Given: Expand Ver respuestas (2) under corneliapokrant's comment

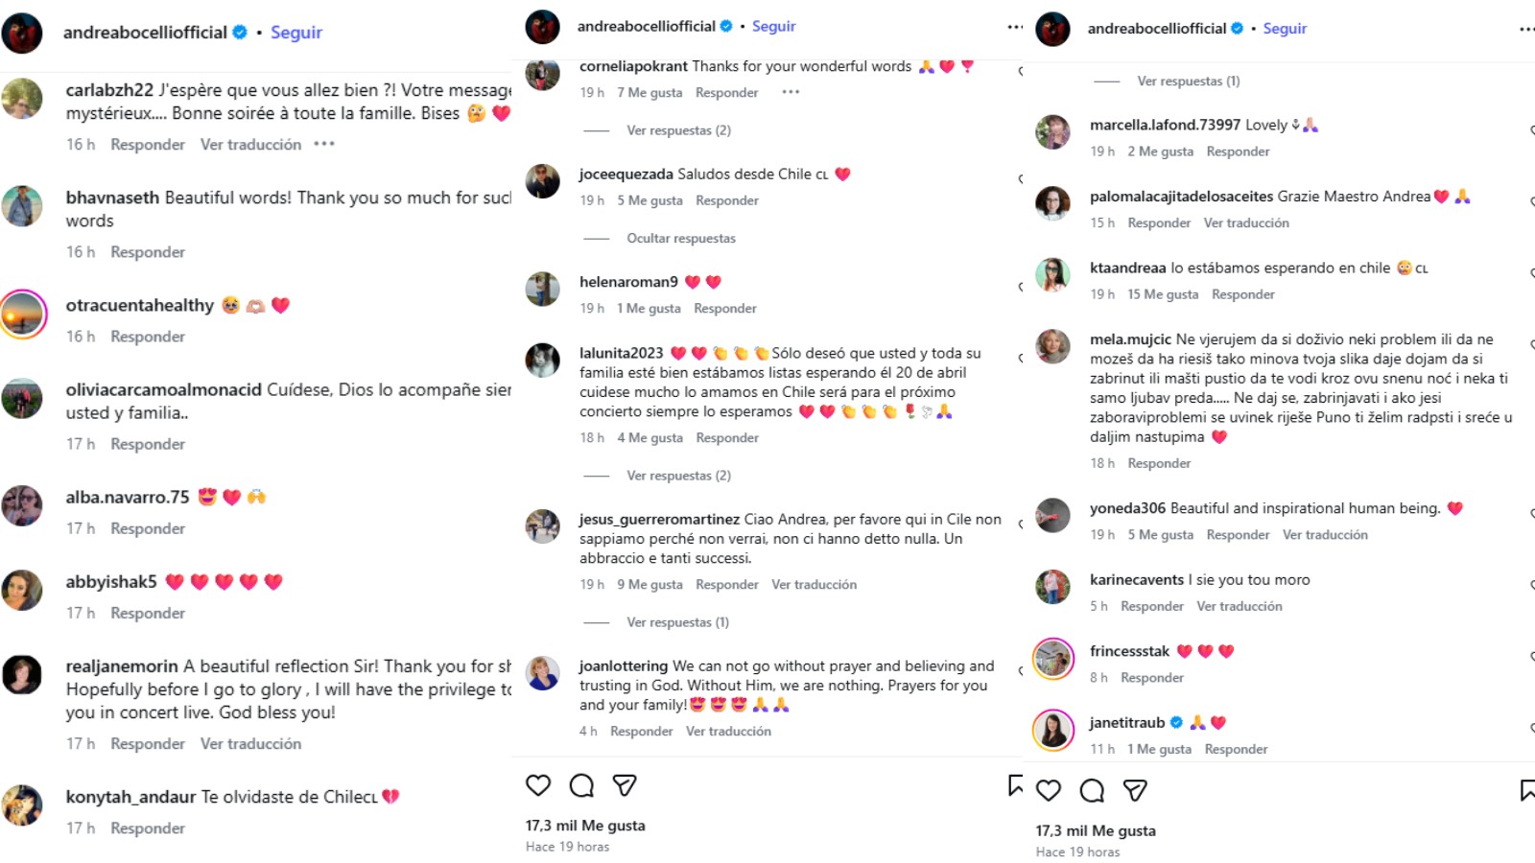Looking at the screenshot, I should [x=678, y=130].
